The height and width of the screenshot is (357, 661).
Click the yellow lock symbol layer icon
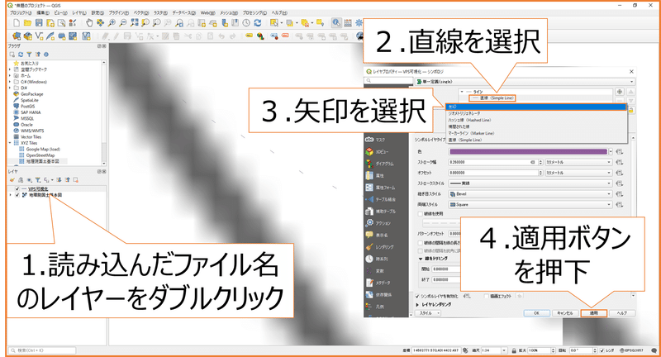click(x=630, y=110)
